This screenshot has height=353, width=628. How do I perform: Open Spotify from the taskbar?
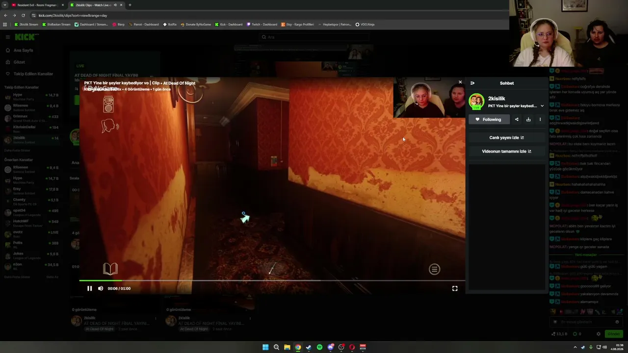coord(319,347)
